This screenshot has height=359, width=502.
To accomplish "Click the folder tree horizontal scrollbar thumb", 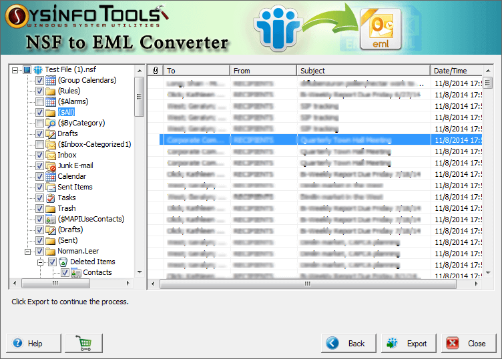I will click(55, 283).
